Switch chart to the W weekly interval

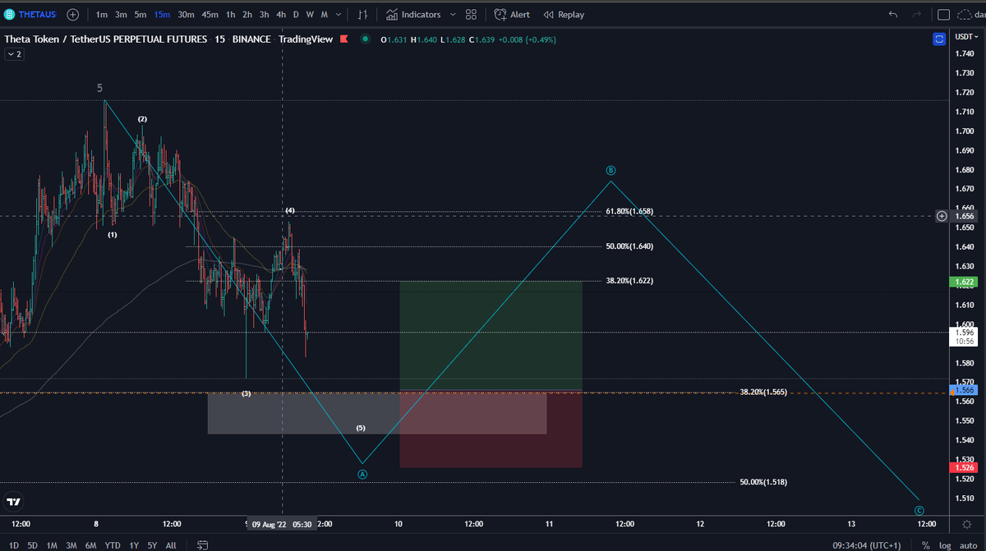pos(310,14)
